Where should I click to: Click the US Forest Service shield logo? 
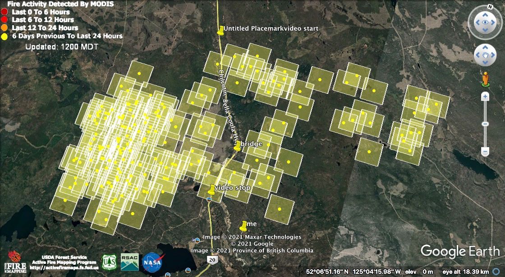[x=109, y=262]
